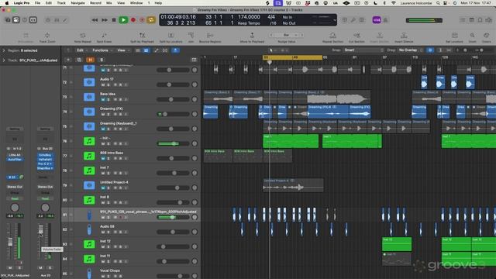
Task: Open the Navigate menu
Action: click(77, 3)
